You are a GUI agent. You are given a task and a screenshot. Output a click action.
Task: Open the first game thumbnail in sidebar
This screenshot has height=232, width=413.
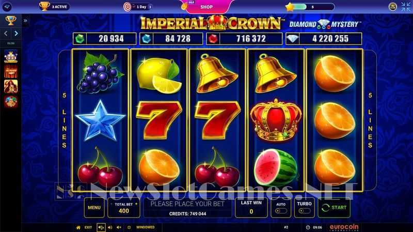(x=11, y=56)
